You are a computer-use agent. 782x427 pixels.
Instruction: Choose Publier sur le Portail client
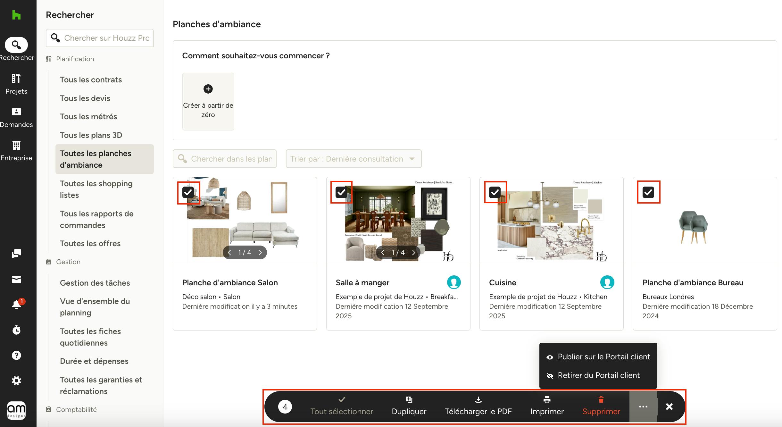click(598, 357)
